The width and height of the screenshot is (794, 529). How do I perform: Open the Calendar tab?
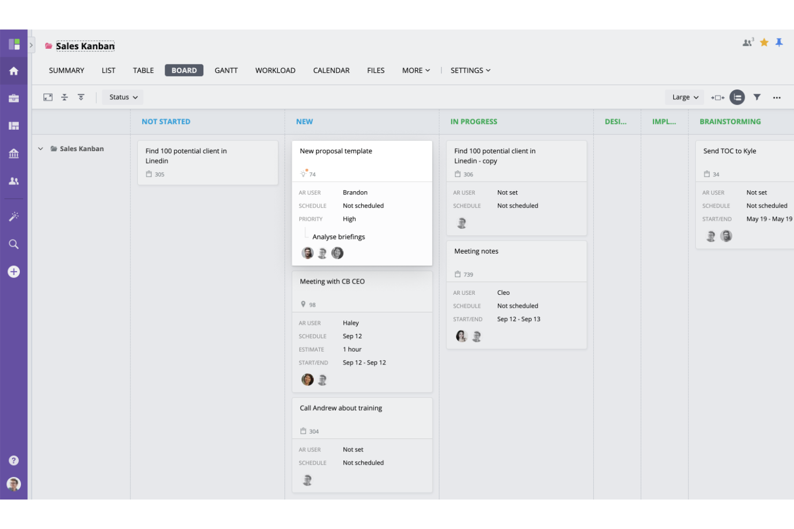pos(331,71)
